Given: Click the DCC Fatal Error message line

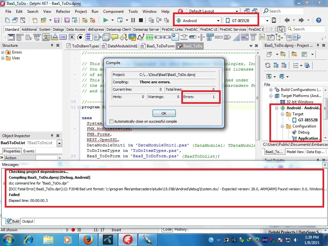Looking at the screenshot, I should point(167,189).
